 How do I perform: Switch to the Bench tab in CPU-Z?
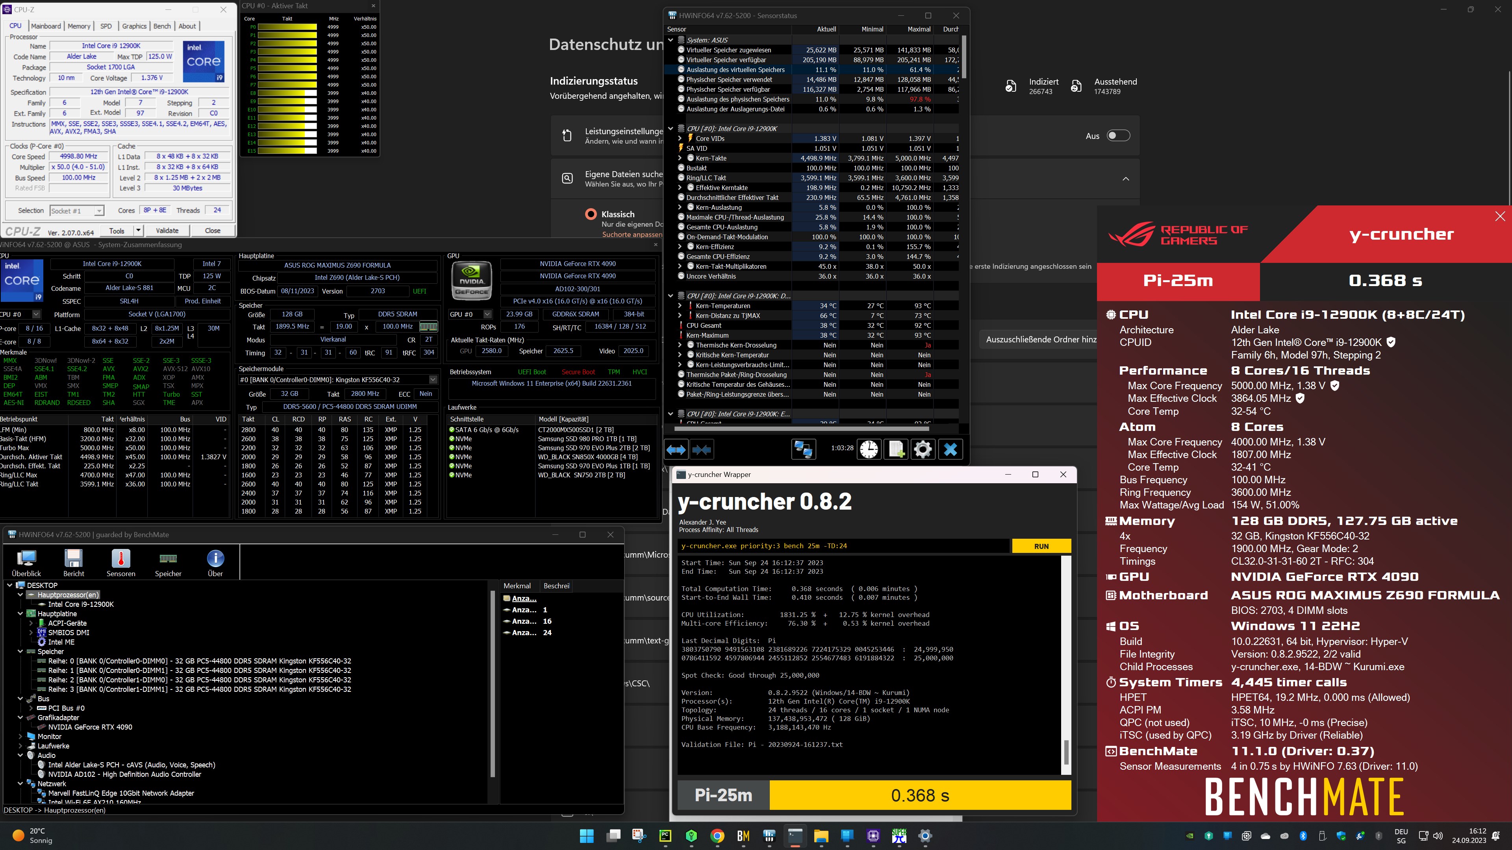(x=162, y=26)
